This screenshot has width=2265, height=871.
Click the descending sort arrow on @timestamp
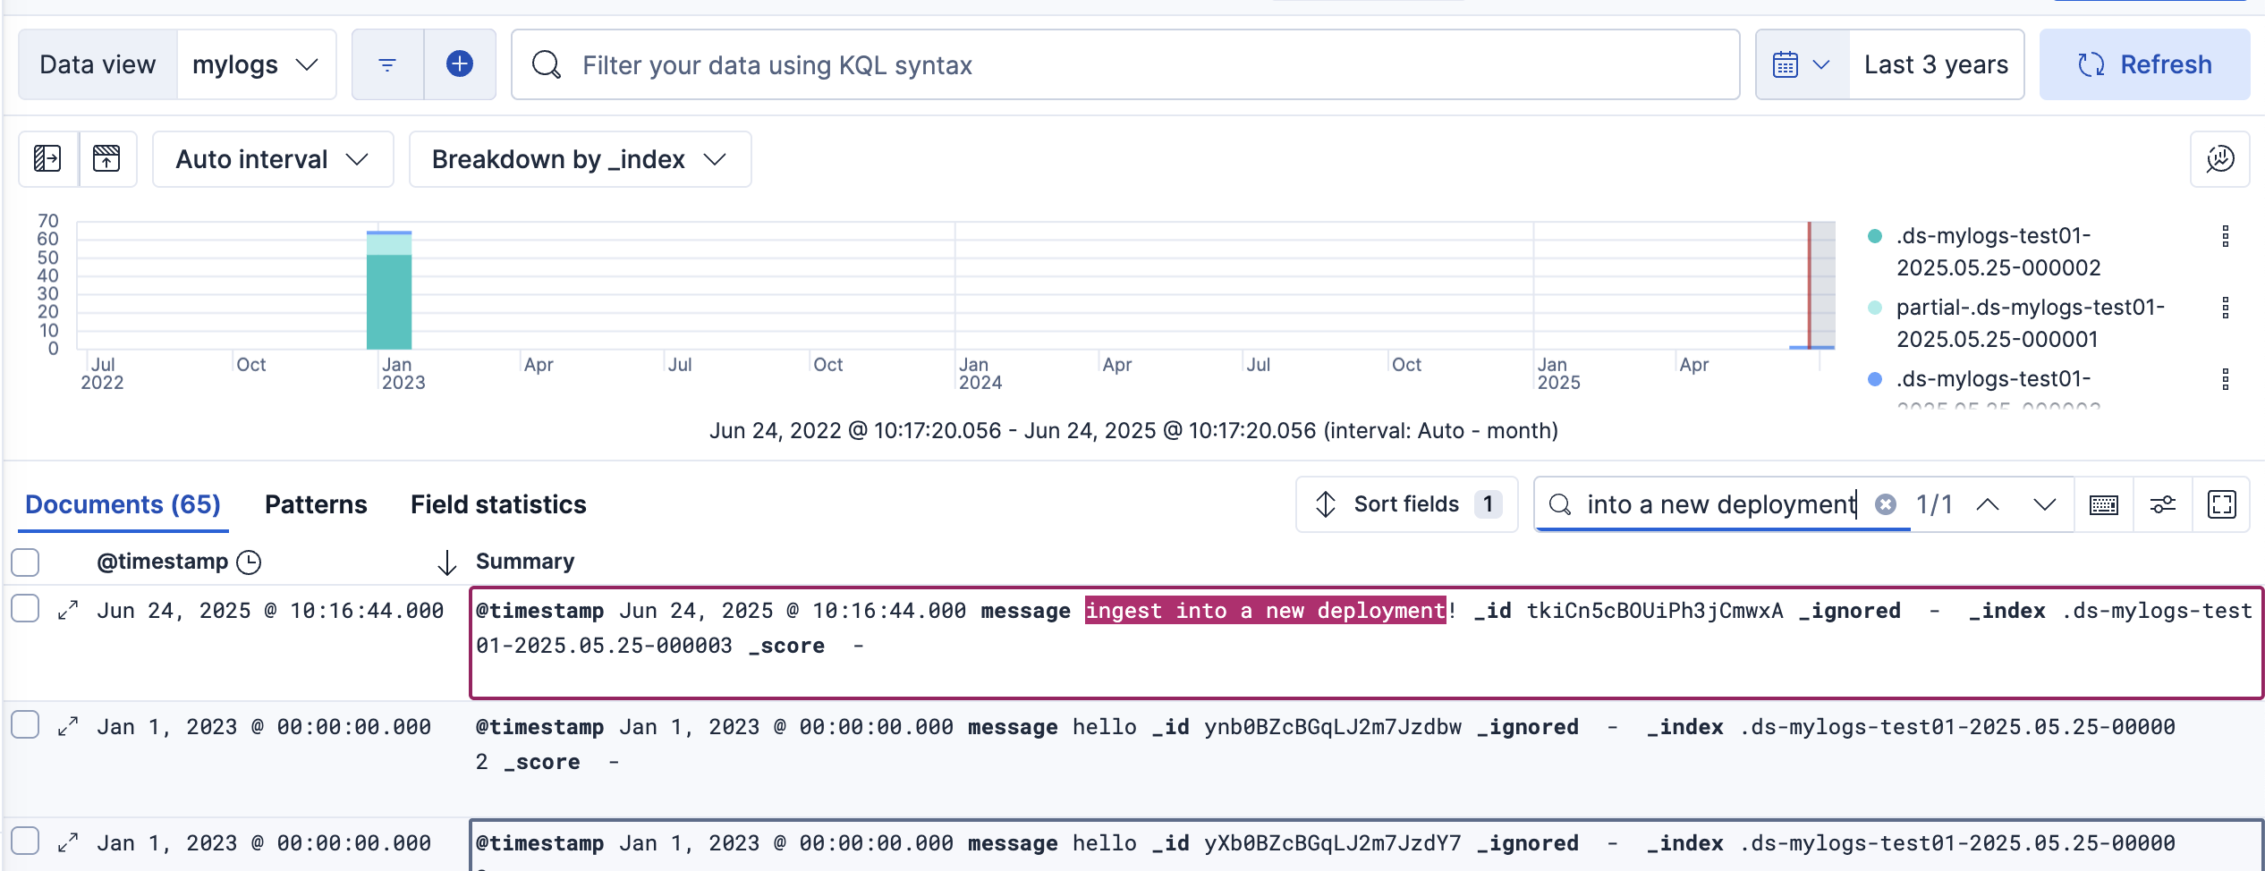pyautogui.click(x=447, y=562)
